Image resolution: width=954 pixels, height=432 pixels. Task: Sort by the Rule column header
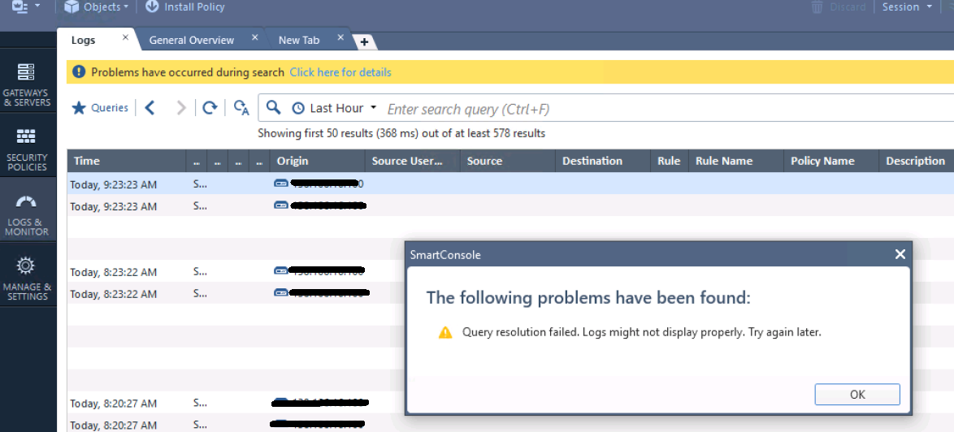669,161
